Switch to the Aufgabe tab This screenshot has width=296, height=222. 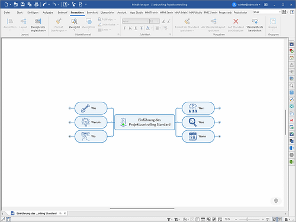click(x=48, y=12)
